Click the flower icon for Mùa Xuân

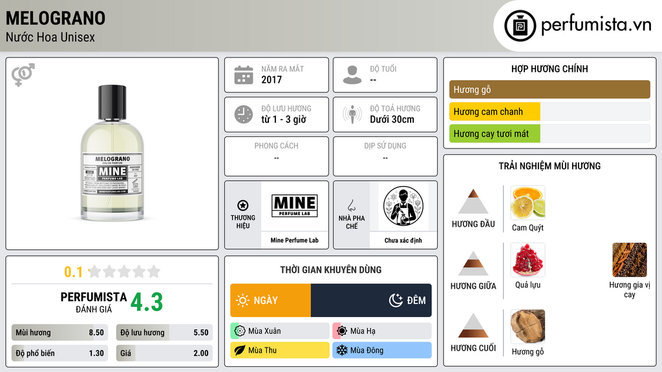tap(240, 331)
